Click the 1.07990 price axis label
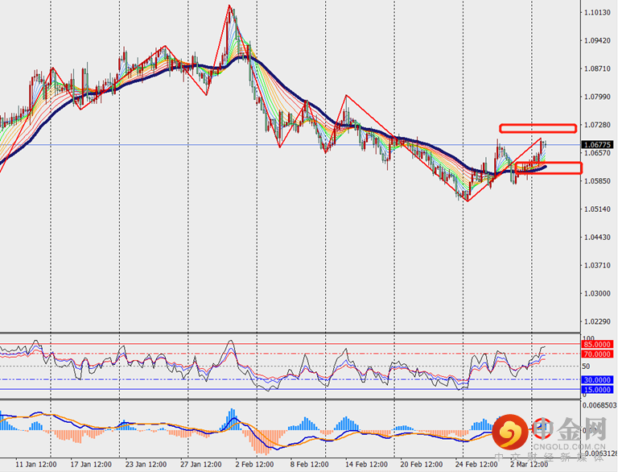Image resolution: width=618 pixels, height=472 pixels. [x=597, y=97]
